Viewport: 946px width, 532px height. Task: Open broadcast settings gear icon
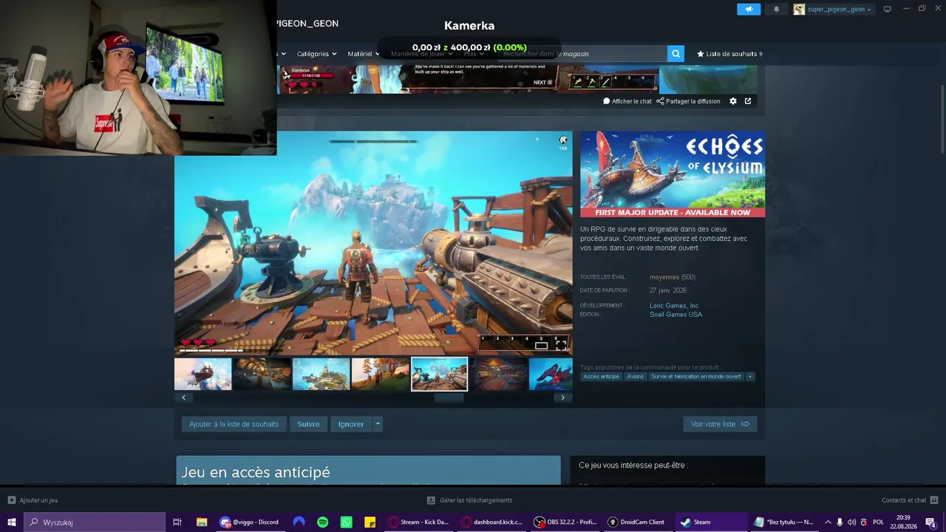pyautogui.click(x=733, y=101)
